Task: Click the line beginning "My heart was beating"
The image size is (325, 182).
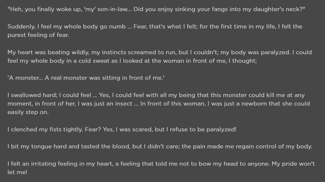Action: [160, 52]
